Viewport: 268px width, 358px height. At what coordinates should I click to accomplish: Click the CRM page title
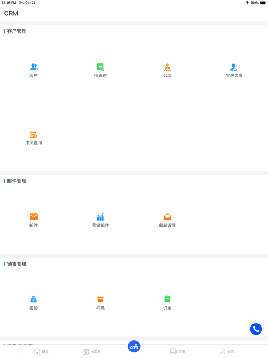point(11,14)
